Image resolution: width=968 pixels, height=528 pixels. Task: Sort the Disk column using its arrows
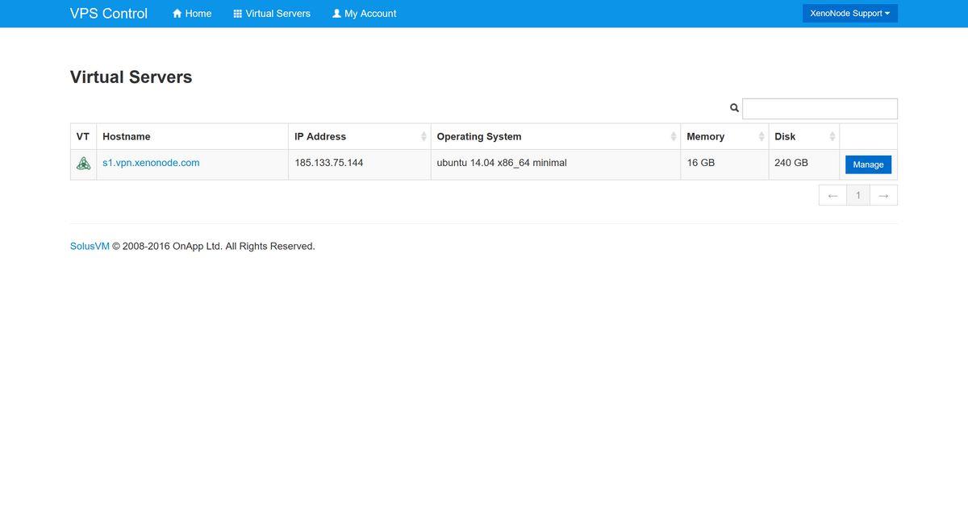pos(832,137)
